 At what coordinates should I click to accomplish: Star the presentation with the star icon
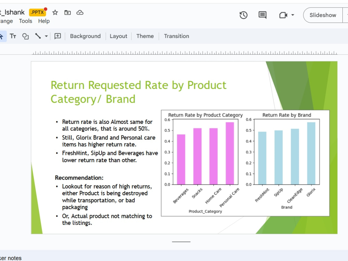[55, 13]
